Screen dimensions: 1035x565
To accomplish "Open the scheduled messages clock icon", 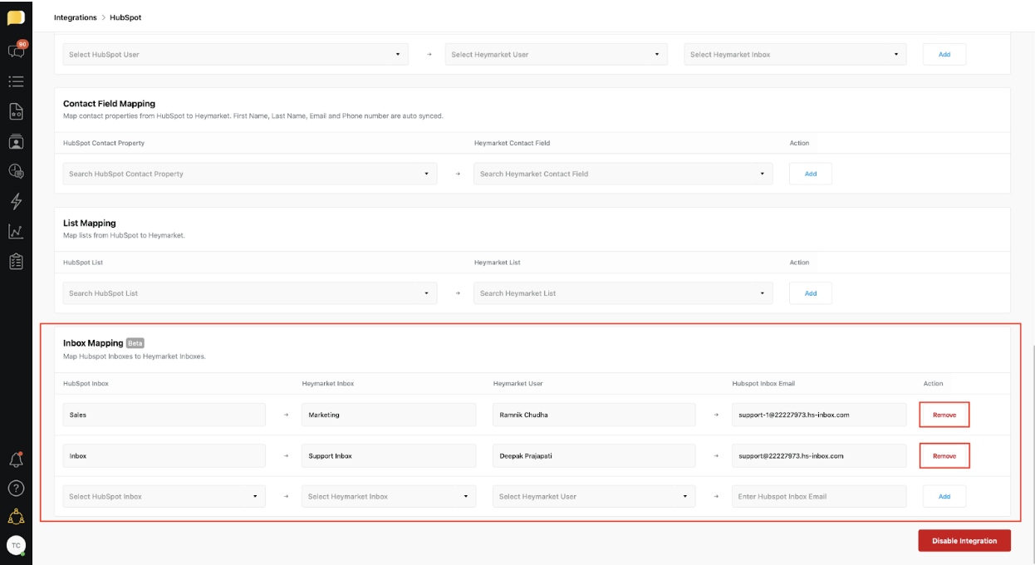I will 16,171.
